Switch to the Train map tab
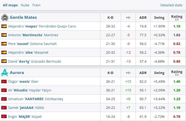The image size is (186, 121). (x=36, y=5)
